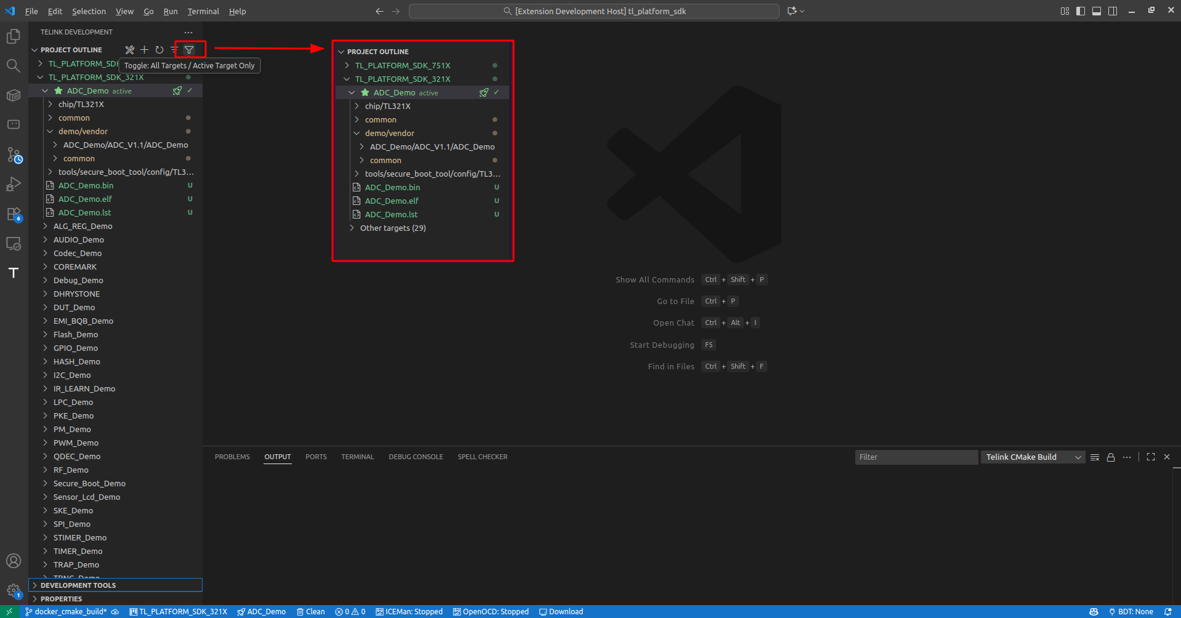Expand the DEVELOPMENT TOOLS section
The height and width of the screenshot is (618, 1181).
click(x=116, y=585)
